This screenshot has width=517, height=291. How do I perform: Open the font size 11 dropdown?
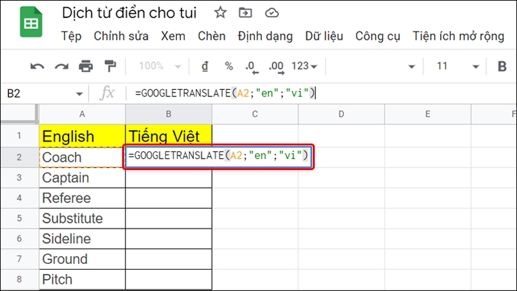457,67
